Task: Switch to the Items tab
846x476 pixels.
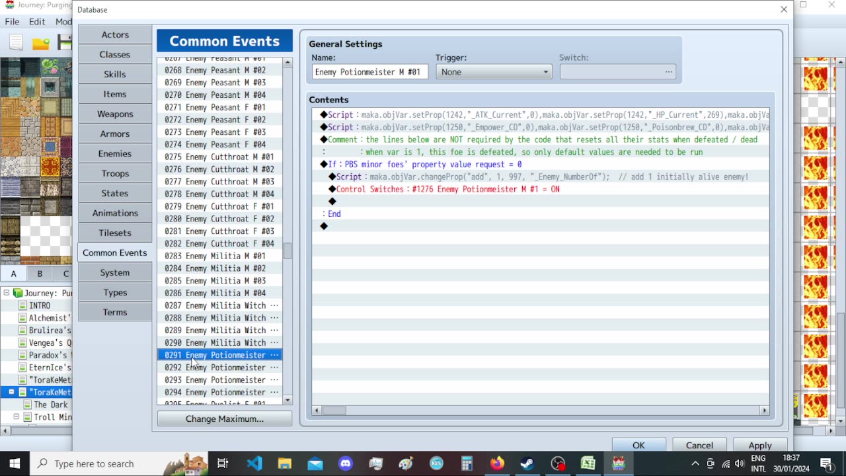Action: (115, 94)
